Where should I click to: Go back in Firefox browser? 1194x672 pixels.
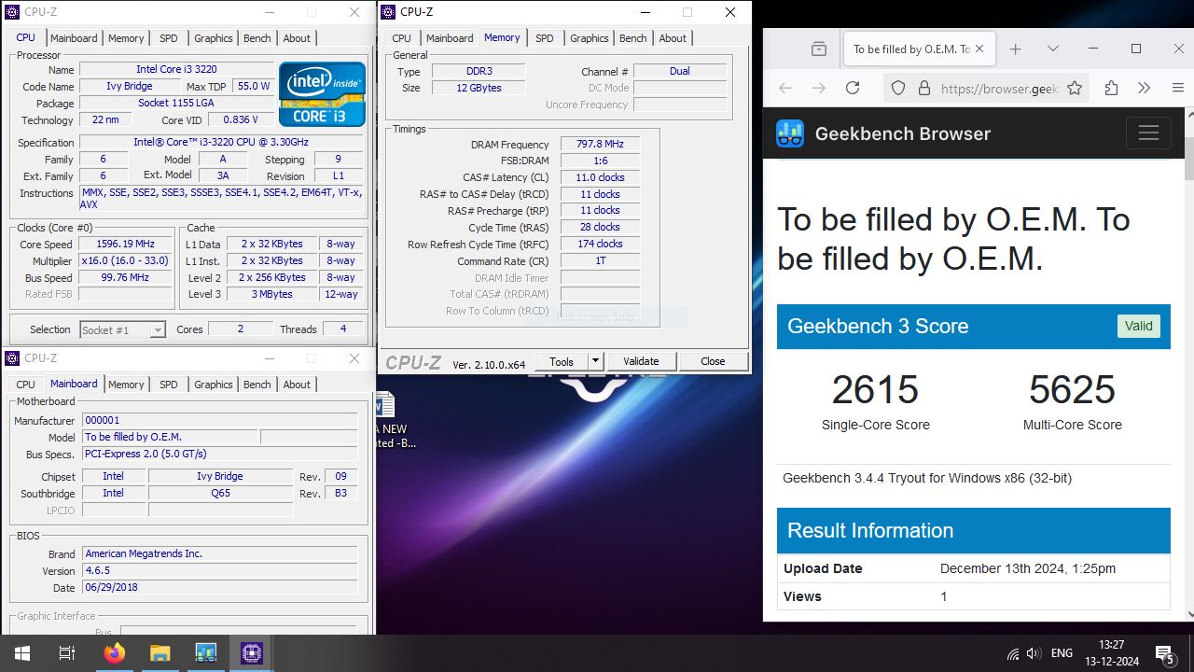[785, 88]
